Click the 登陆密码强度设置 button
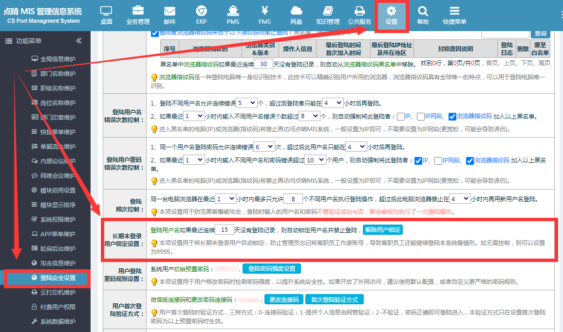The width and height of the screenshot is (563, 332). (272, 268)
